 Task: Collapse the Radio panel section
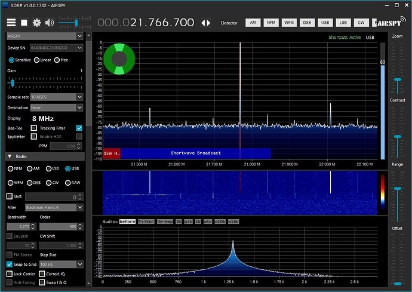[x=10, y=156]
